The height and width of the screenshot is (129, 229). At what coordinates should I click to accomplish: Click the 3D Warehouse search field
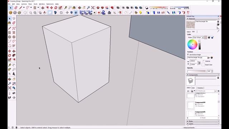[205, 91]
